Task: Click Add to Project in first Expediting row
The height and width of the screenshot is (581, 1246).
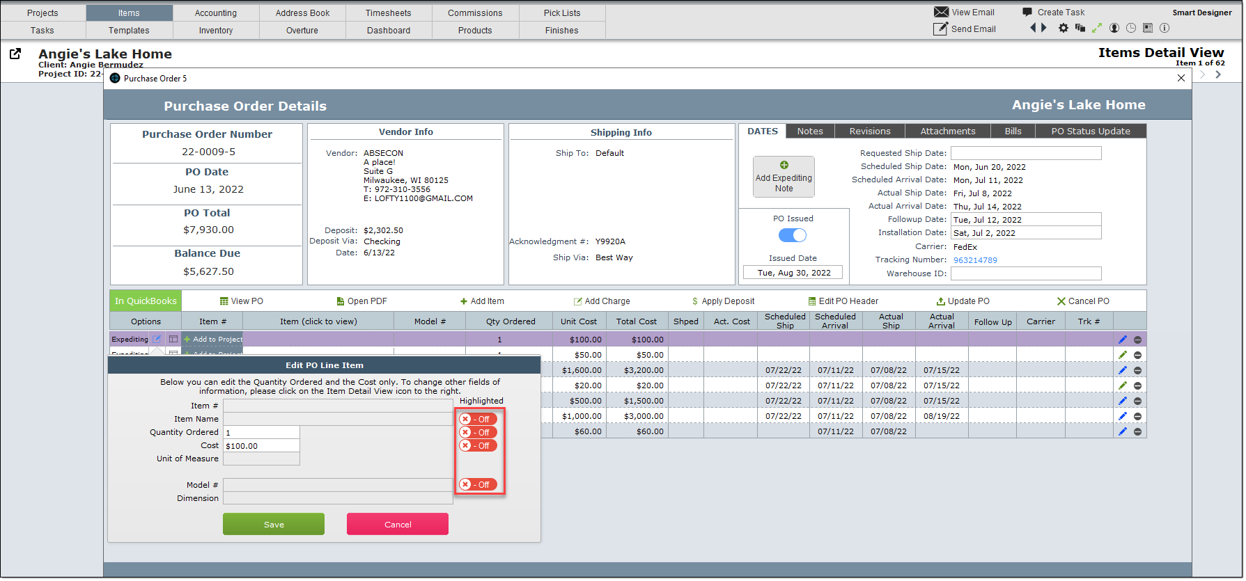Action: [213, 339]
